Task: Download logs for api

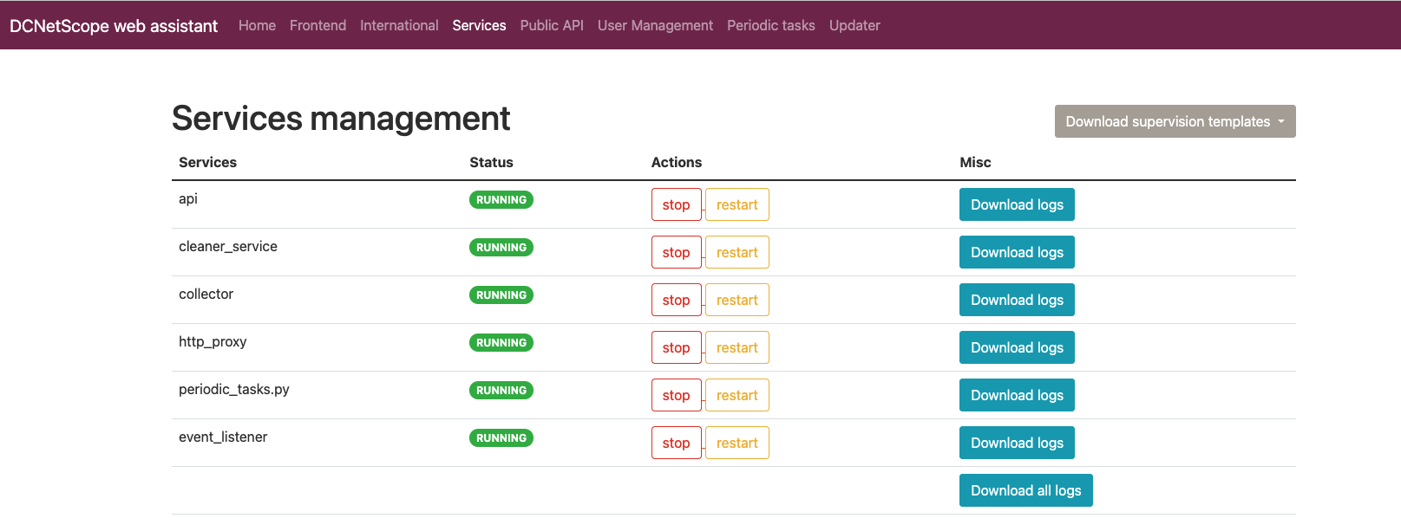Action: 1017,204
